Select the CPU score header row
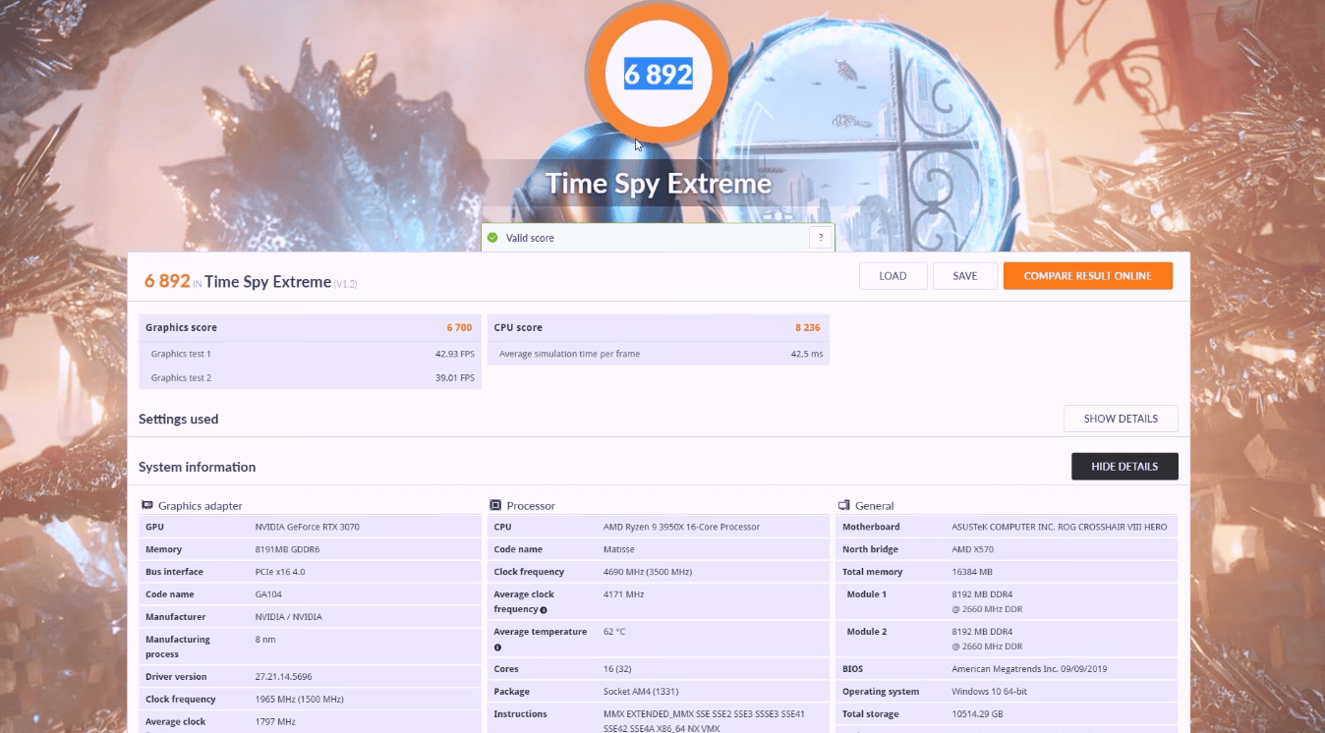The width and height of the screenshot is (1325, 733). pyautogui.click(x=657, y=327)
